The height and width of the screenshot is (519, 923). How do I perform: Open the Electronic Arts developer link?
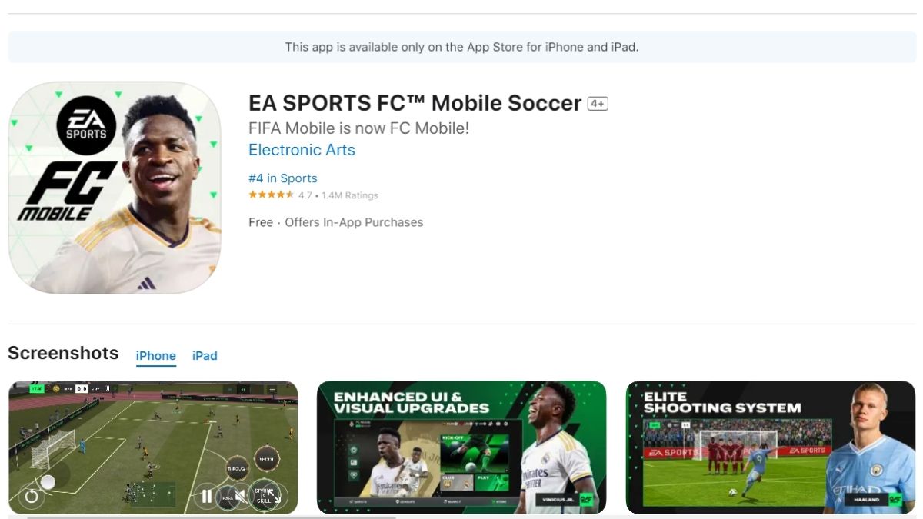[301, 150]
